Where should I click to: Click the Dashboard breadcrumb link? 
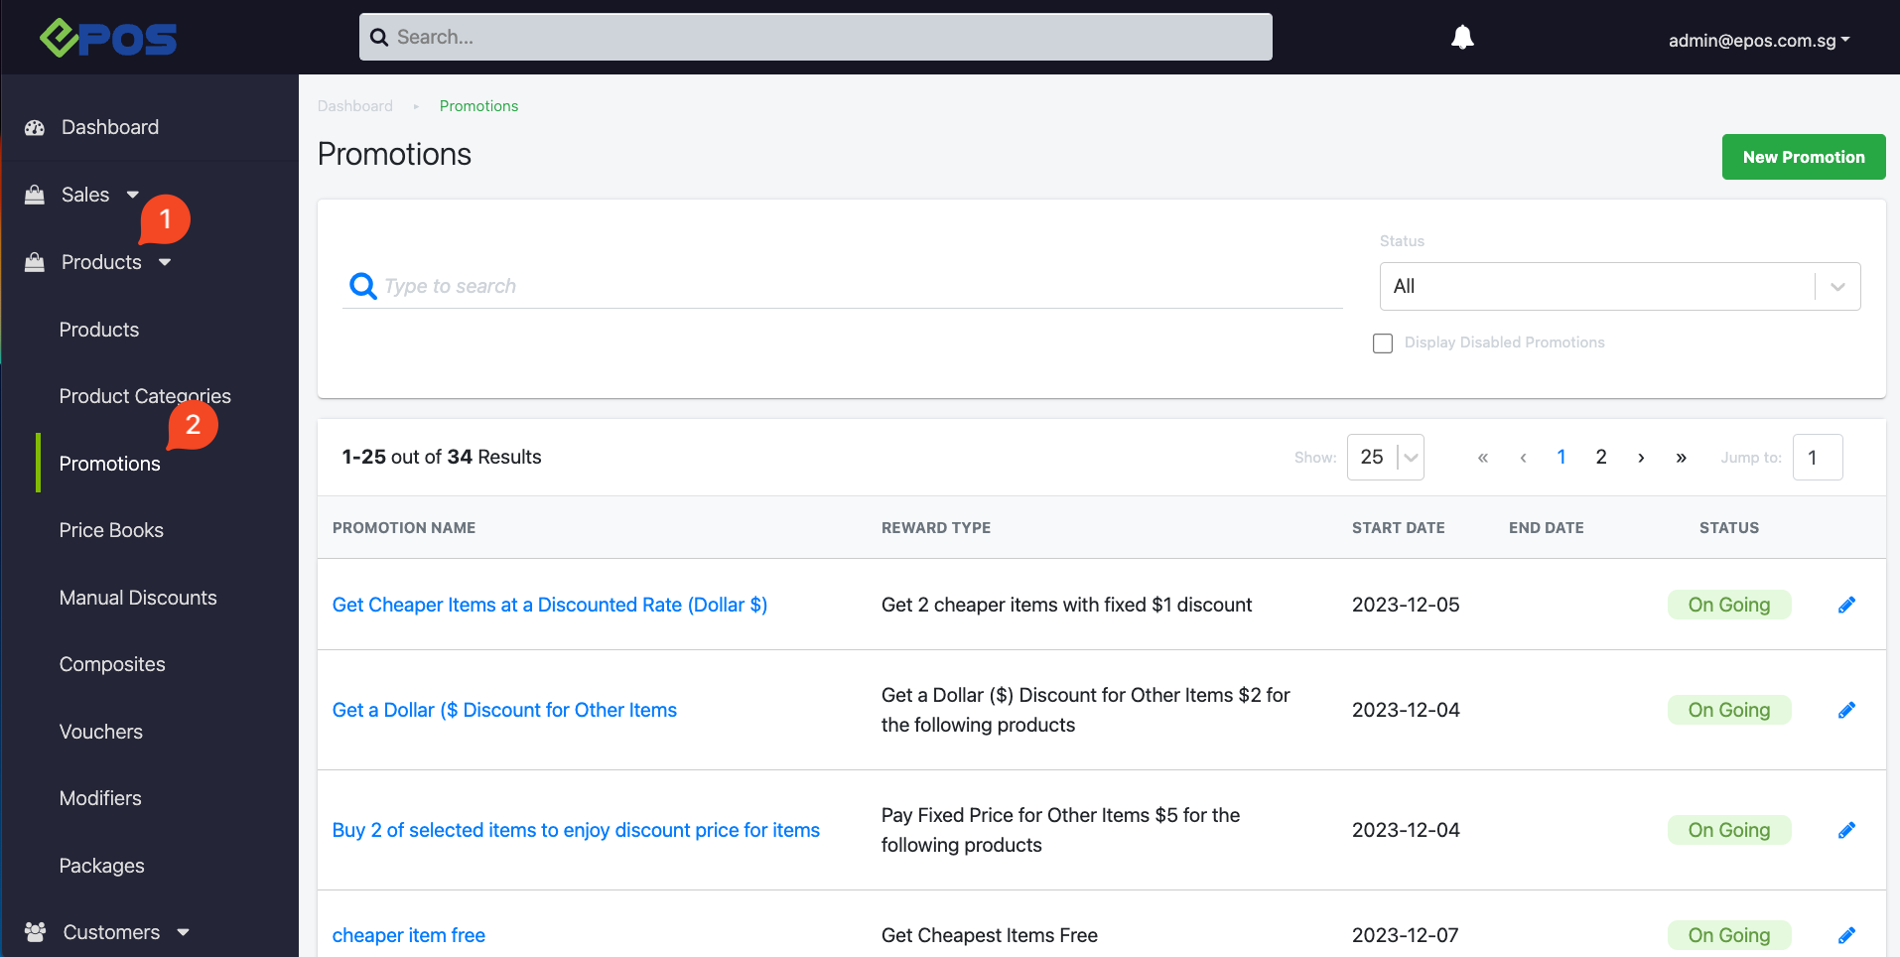click(355, 106)
